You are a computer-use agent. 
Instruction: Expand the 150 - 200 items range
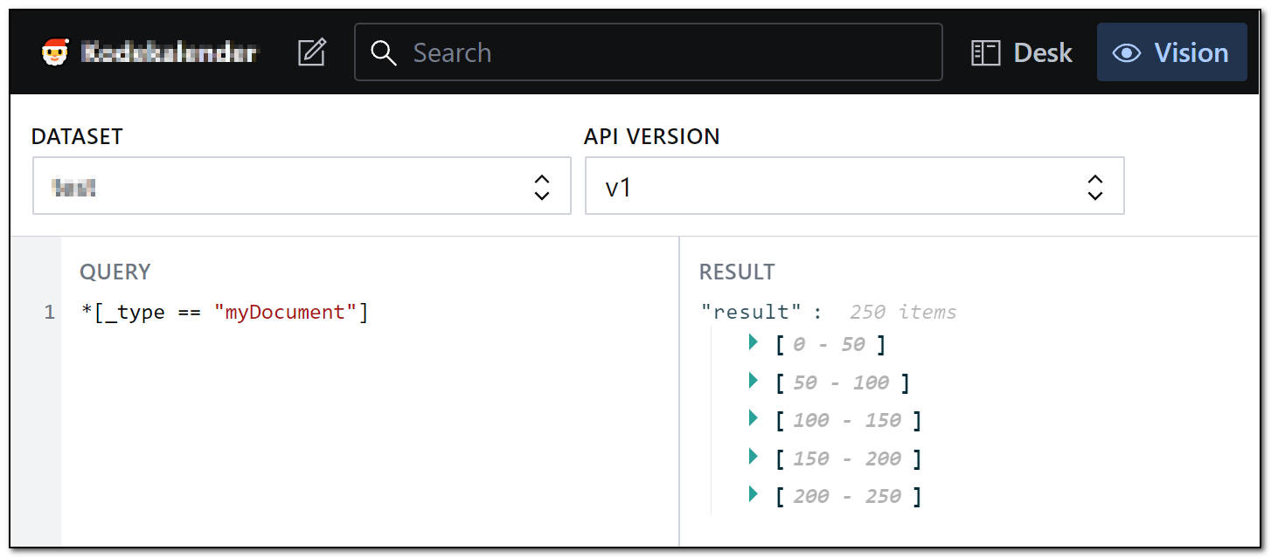[x=753, y=456]
